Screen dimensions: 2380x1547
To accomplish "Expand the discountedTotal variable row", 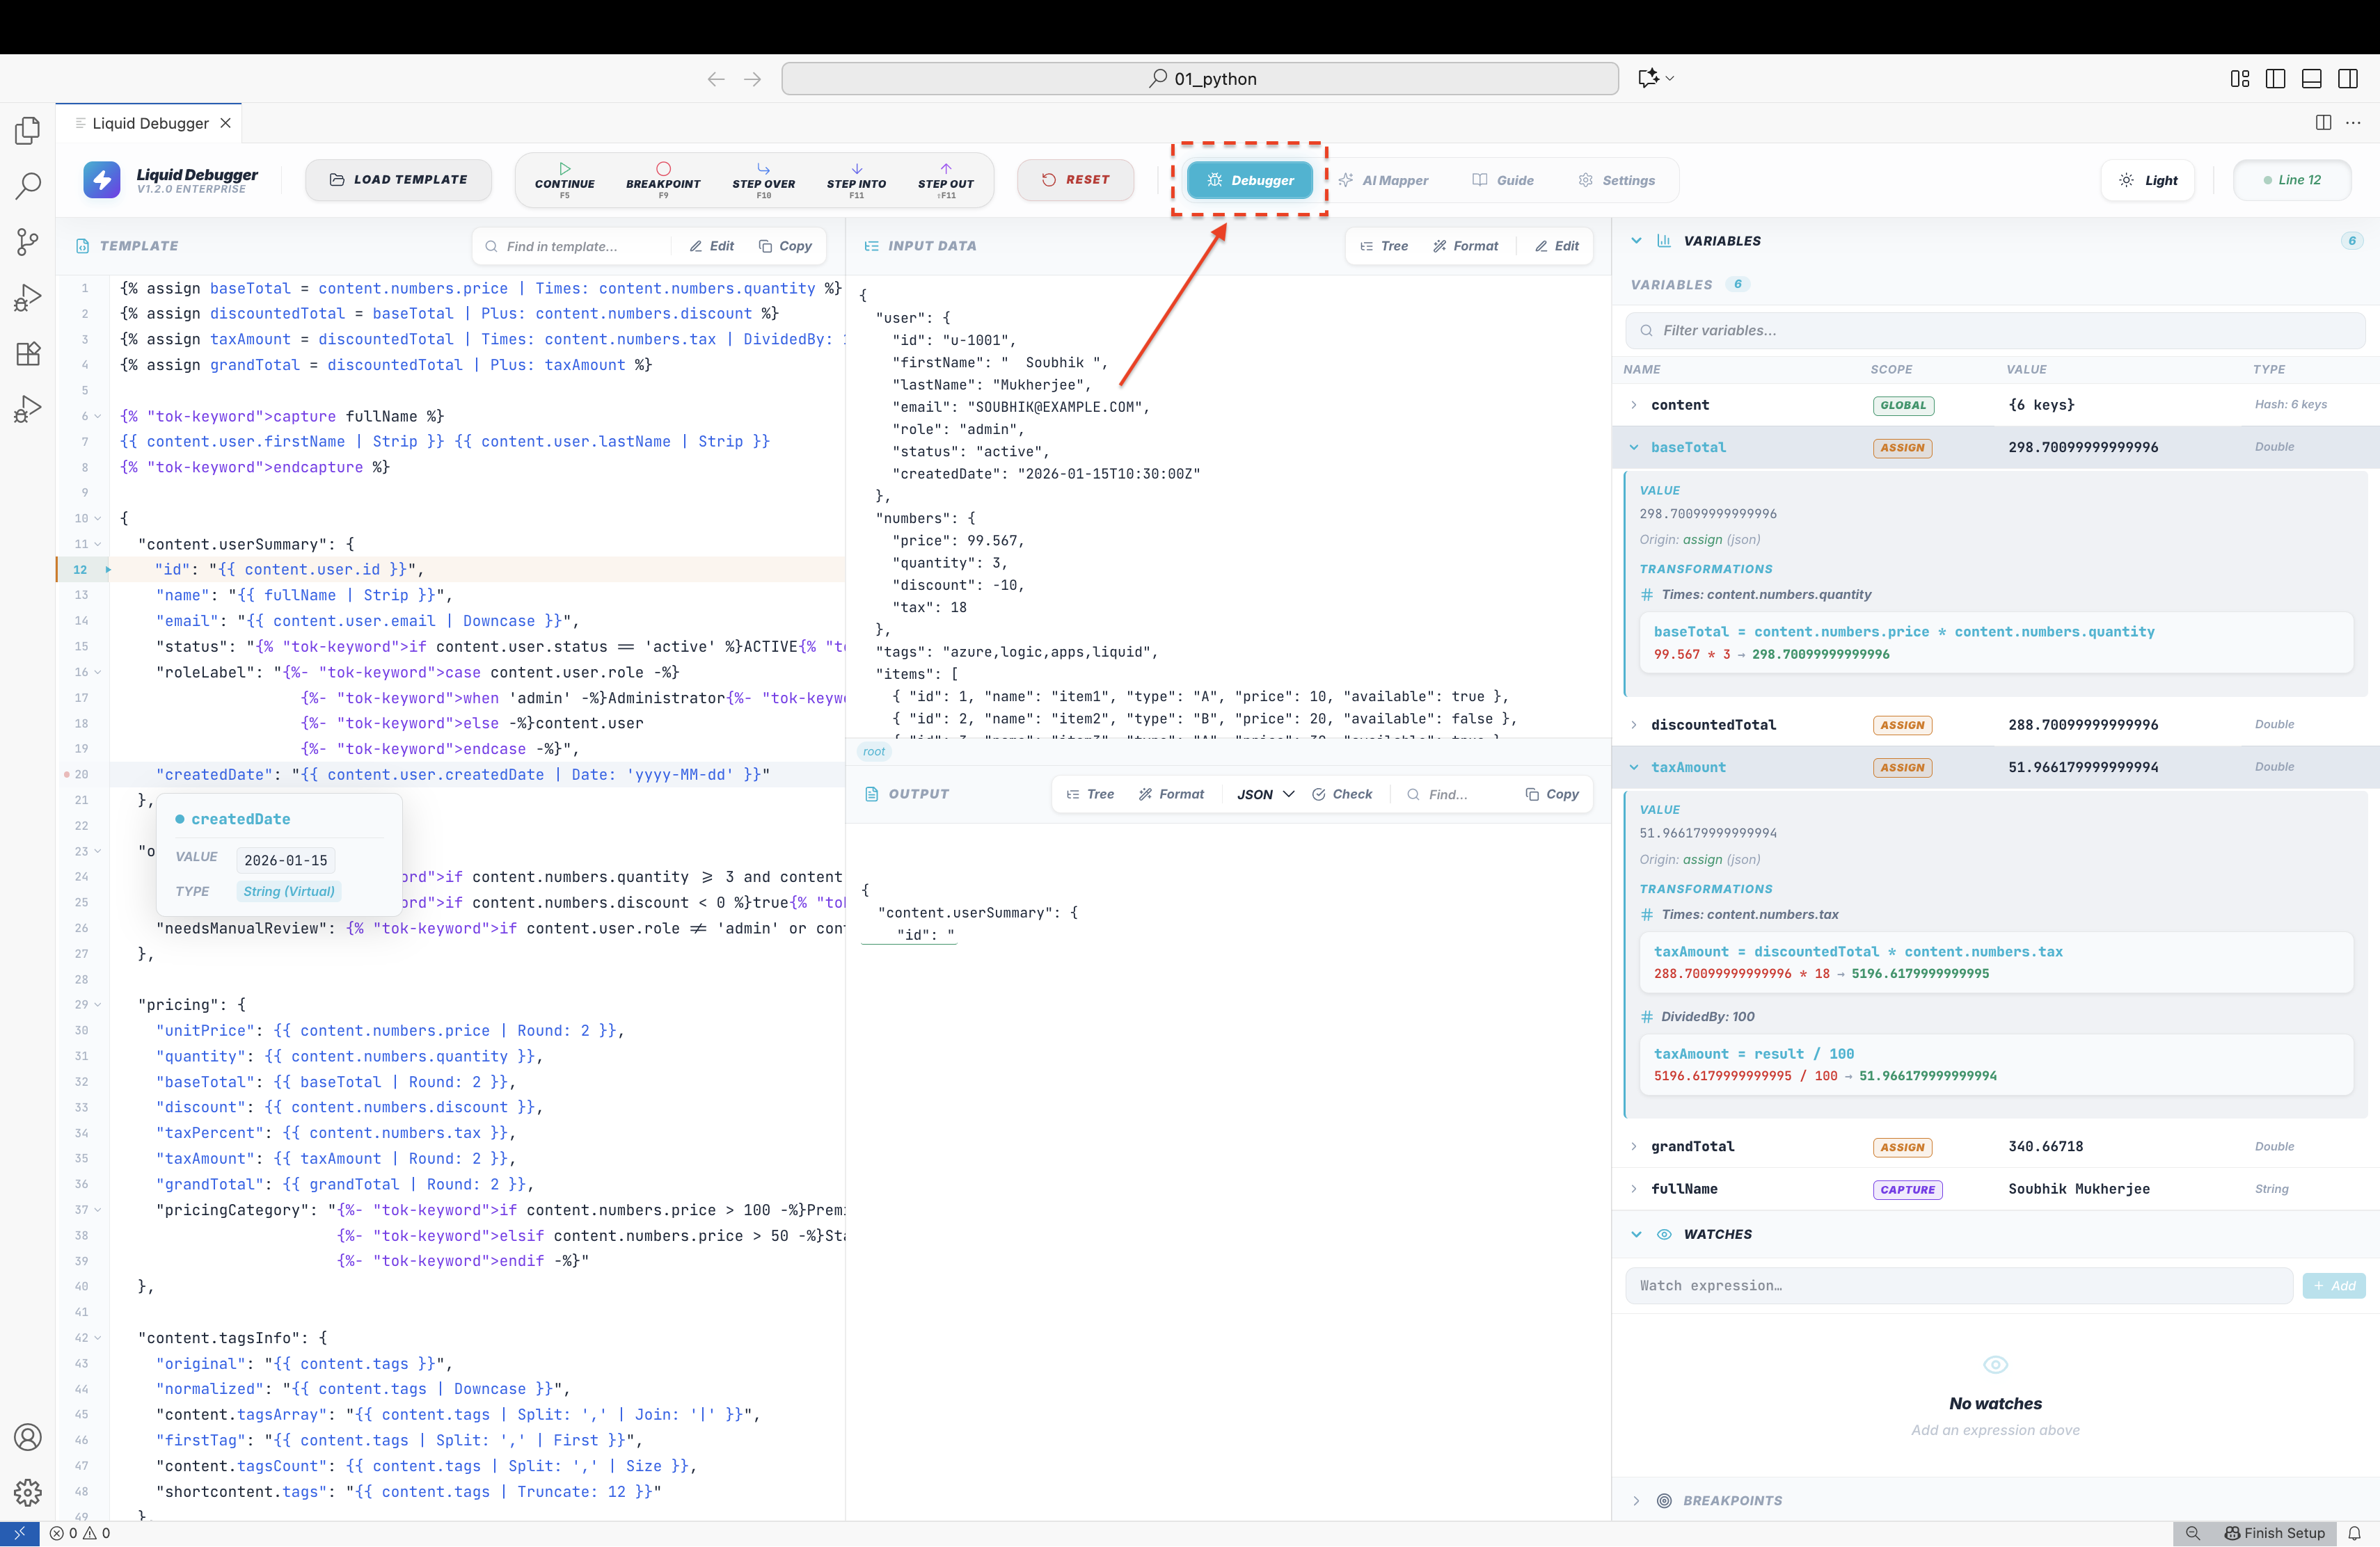I will (x=1634, y=726).
